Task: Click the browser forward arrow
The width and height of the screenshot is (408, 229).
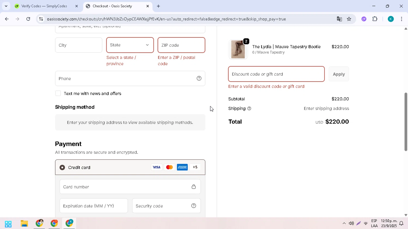Action: point(17,19)
